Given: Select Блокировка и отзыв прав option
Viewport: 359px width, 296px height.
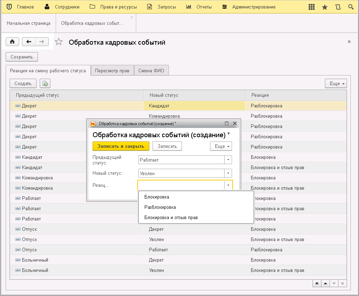Looking at the screenshot, I should pos(171,217).
